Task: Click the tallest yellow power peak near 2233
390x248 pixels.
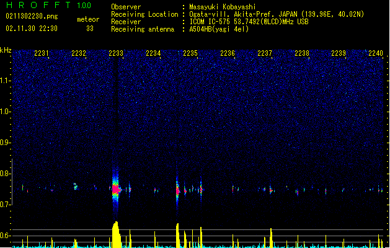Action: coord(117,234)
